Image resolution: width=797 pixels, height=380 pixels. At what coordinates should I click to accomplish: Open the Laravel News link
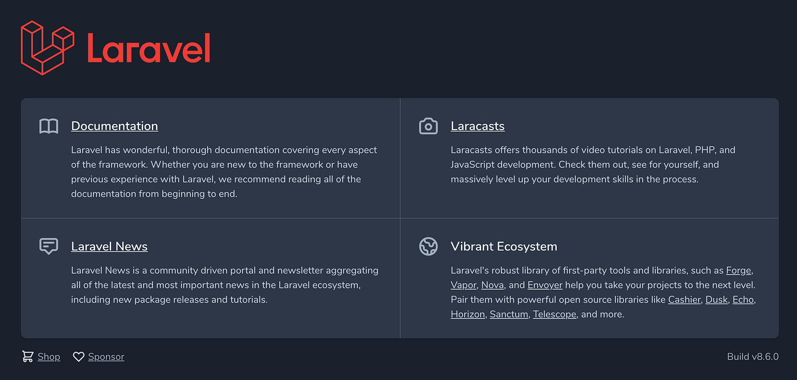pos(109,246)
